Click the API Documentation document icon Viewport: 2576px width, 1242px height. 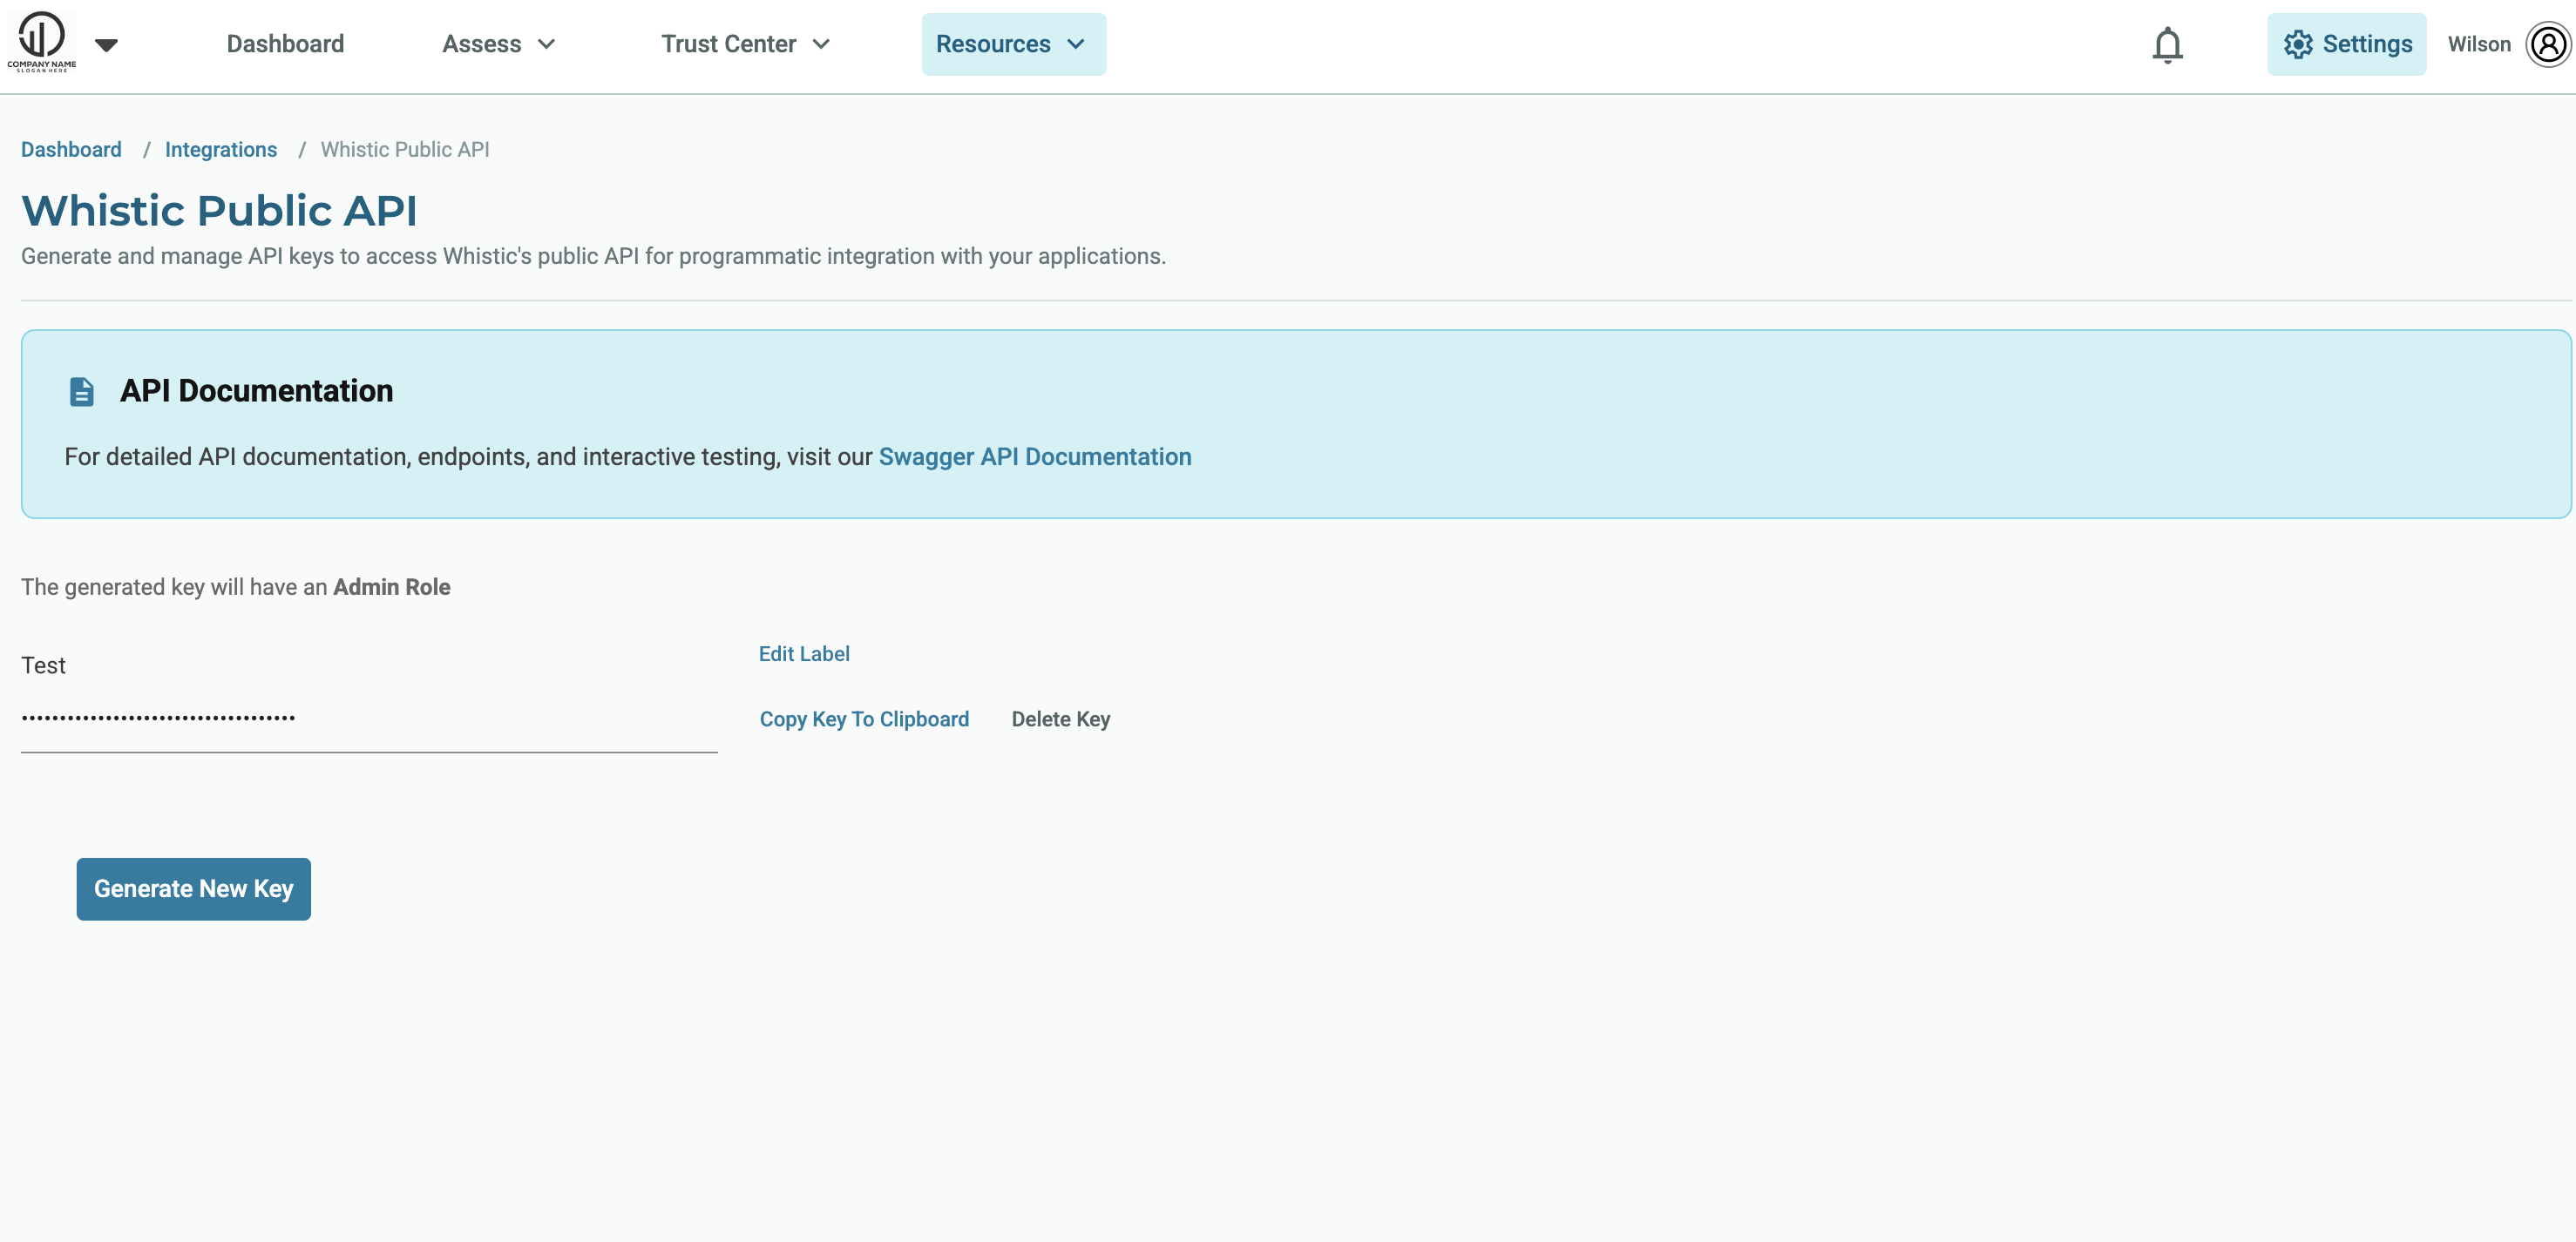tap(82, 392)
